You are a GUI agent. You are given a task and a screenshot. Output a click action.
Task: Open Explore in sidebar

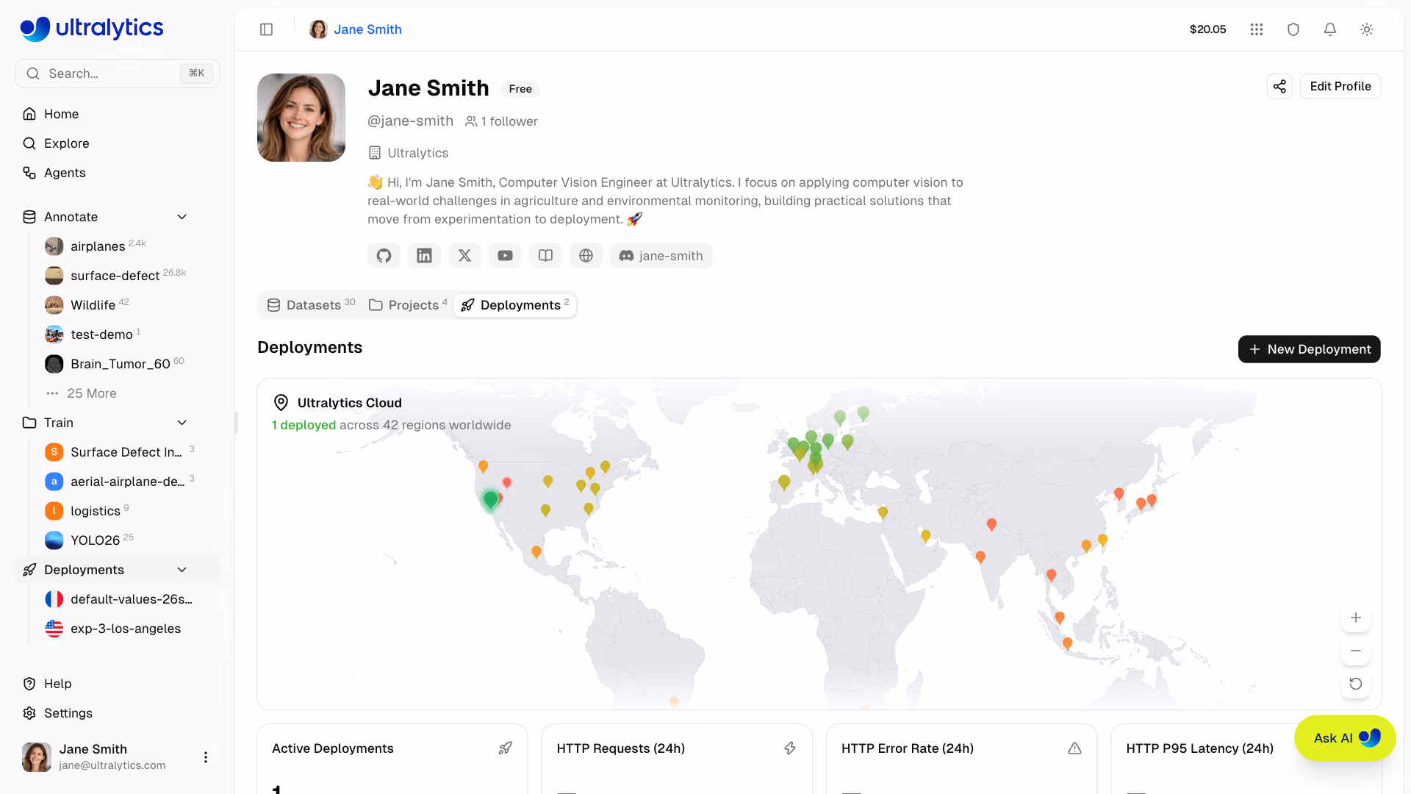pos(118,143)
